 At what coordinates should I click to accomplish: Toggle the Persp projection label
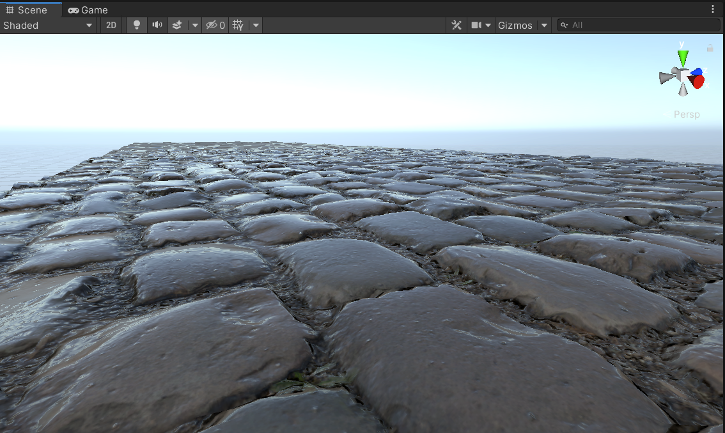click(686, 114)
